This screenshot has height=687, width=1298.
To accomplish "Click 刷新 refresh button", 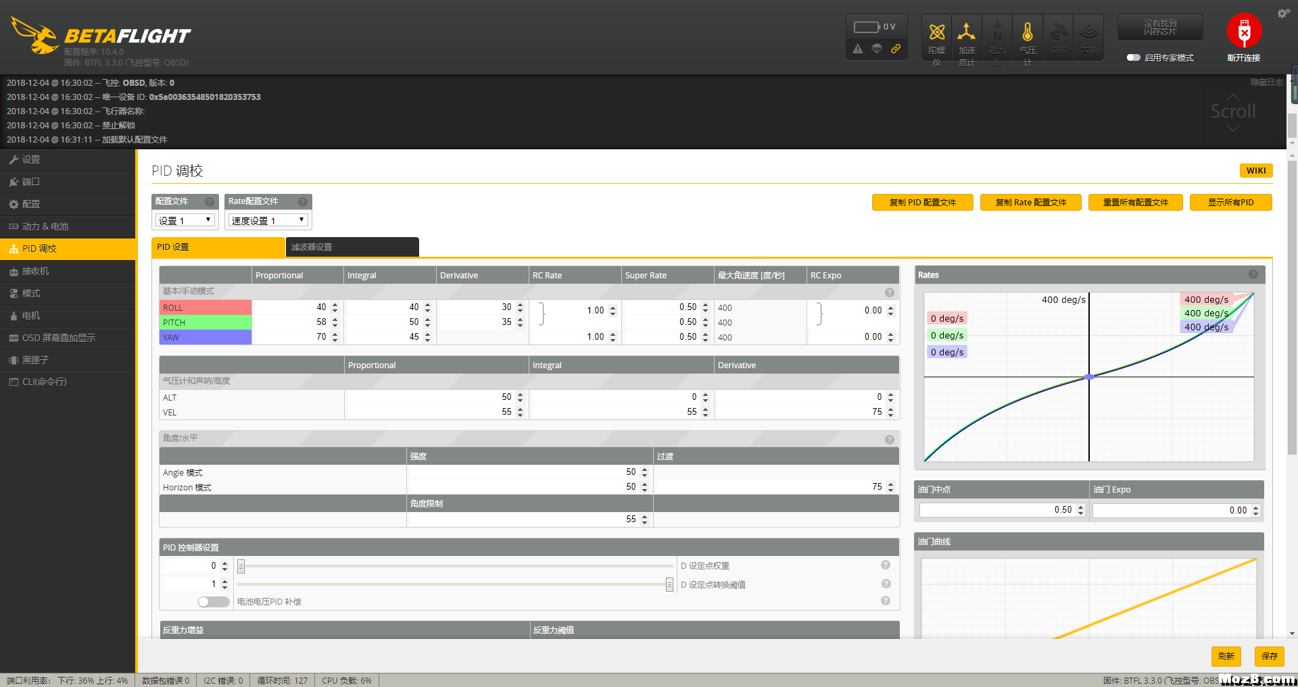I will pyautogui.click(x=1226, y=656).
